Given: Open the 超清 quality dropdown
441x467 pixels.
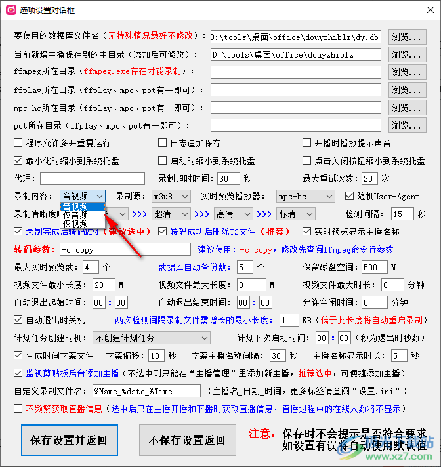Looking at the screenshot, I should coord(171,214).
